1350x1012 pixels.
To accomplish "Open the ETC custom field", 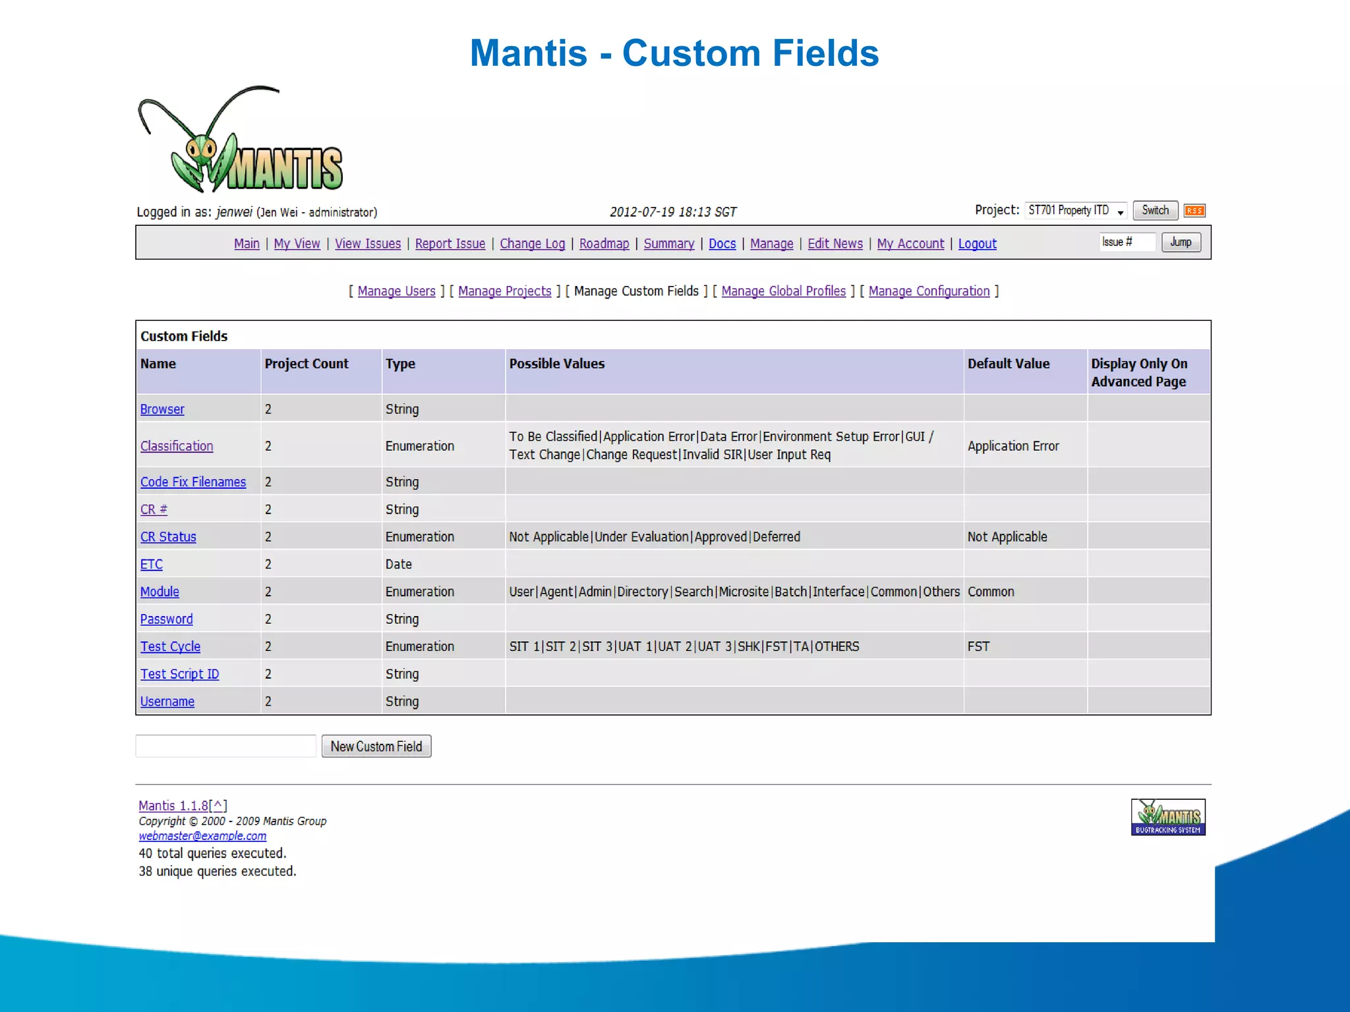I will [x=151, y=565].
